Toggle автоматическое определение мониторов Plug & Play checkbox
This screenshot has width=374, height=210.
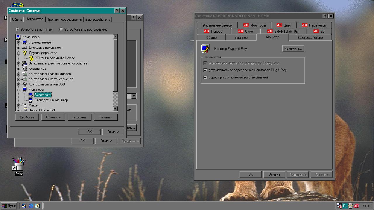[205, 70]
